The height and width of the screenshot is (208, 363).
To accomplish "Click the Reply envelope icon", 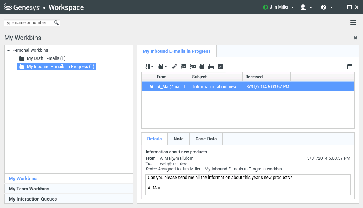I will [x=183, y=66].
